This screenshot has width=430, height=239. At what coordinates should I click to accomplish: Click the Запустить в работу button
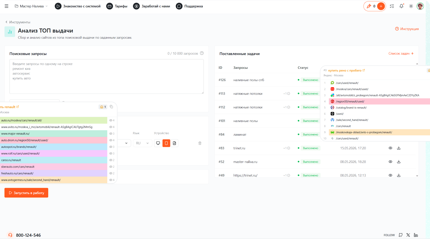click(26, 193)
